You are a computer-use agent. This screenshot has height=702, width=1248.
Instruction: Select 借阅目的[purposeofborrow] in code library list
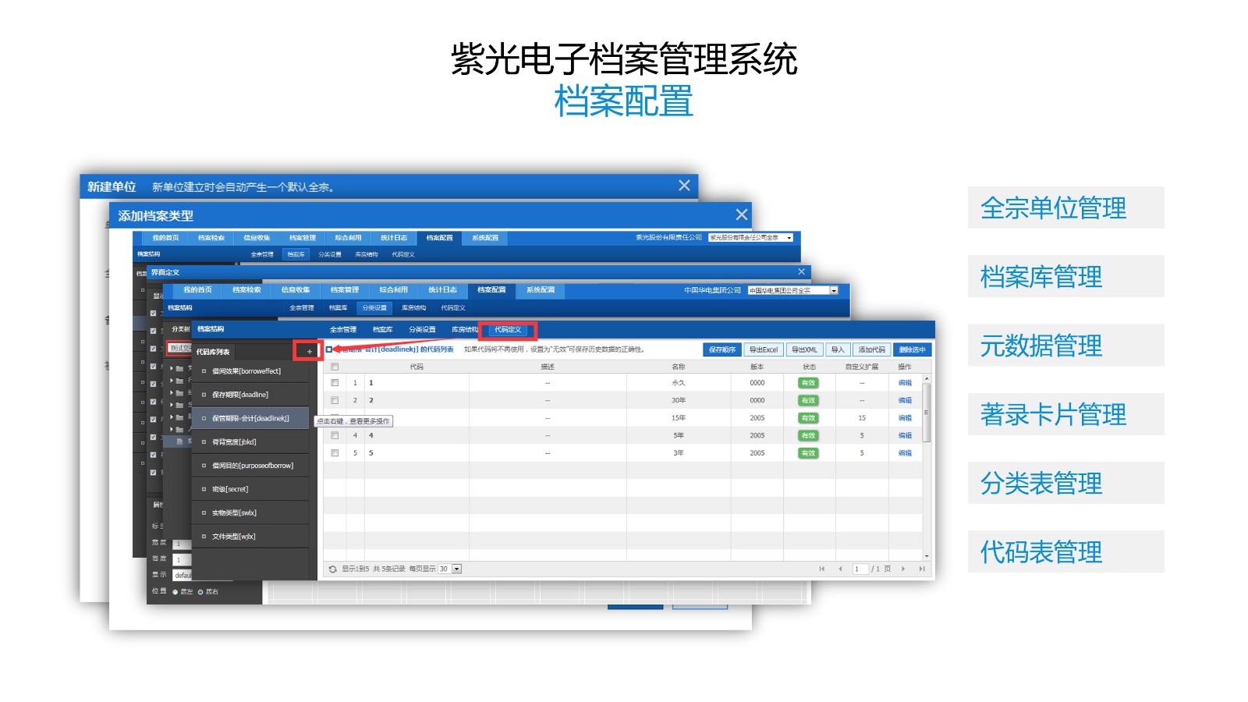250,466
